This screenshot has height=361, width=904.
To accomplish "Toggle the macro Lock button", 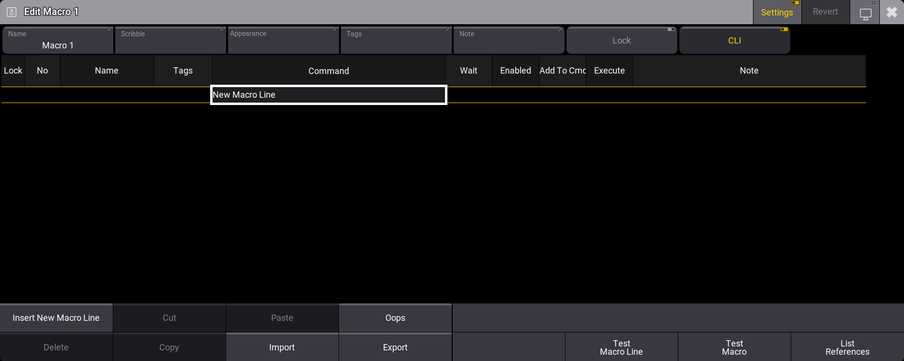I will [621, 41].
